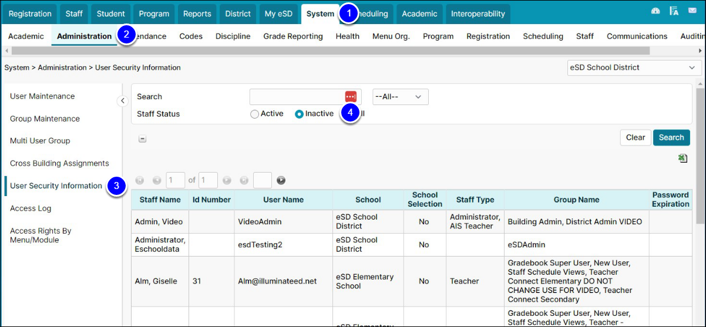Go to the last page arrow
The image size is (706, 327).
coord(244,180)
